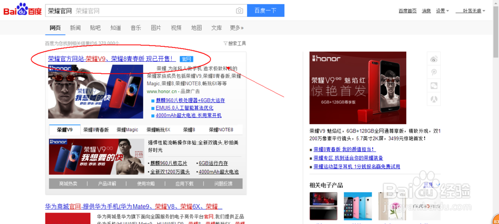
Task: Select the 荣耀NOTE8 product tab
Action: pyautogui.click(x=221, y=130)
